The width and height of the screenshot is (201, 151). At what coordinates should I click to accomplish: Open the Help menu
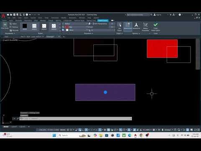click(89, 18)
